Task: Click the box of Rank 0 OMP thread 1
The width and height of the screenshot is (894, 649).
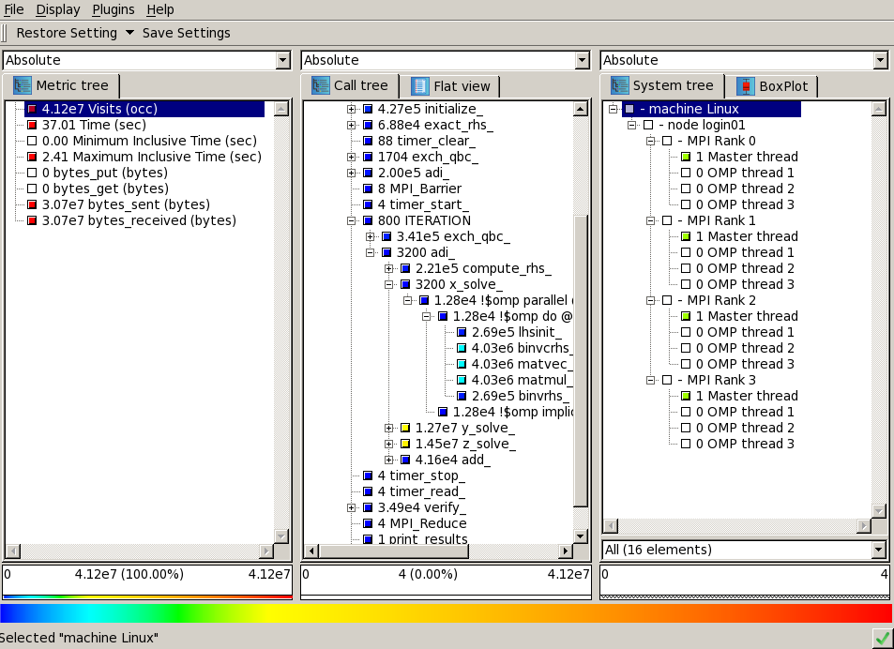Action: [x=686, y=173]
